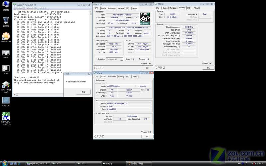Switch to CPU tab in mainboard CPU-Z window
The image size is (266, 166).
[x=96, y=77]
